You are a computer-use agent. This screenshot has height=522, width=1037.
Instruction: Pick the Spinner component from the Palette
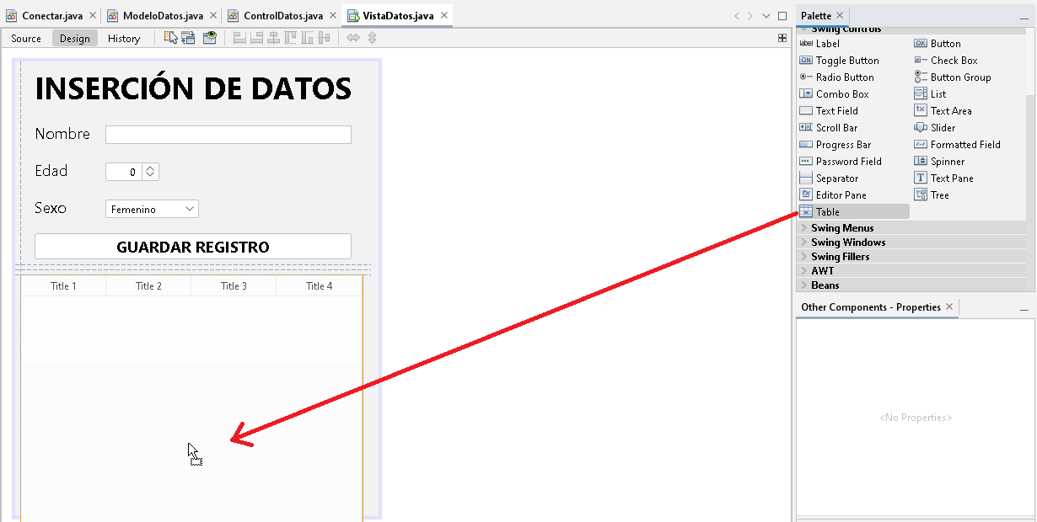[x=947, y=162]
